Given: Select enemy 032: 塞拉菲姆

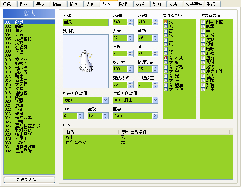Looking at the screenshot, I should click(x=29, y=151).
